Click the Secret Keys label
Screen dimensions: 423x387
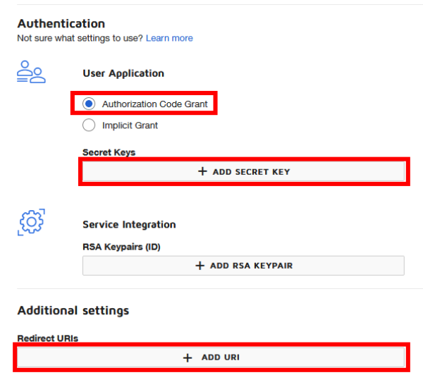(x=109, y=152)
